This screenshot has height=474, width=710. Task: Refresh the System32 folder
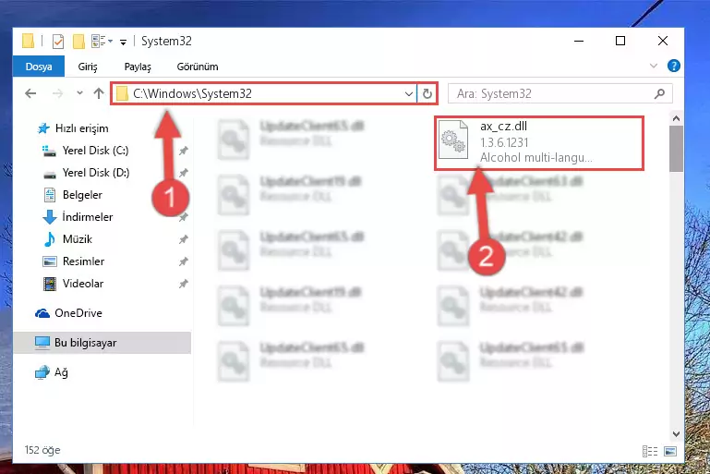(427, 94)
